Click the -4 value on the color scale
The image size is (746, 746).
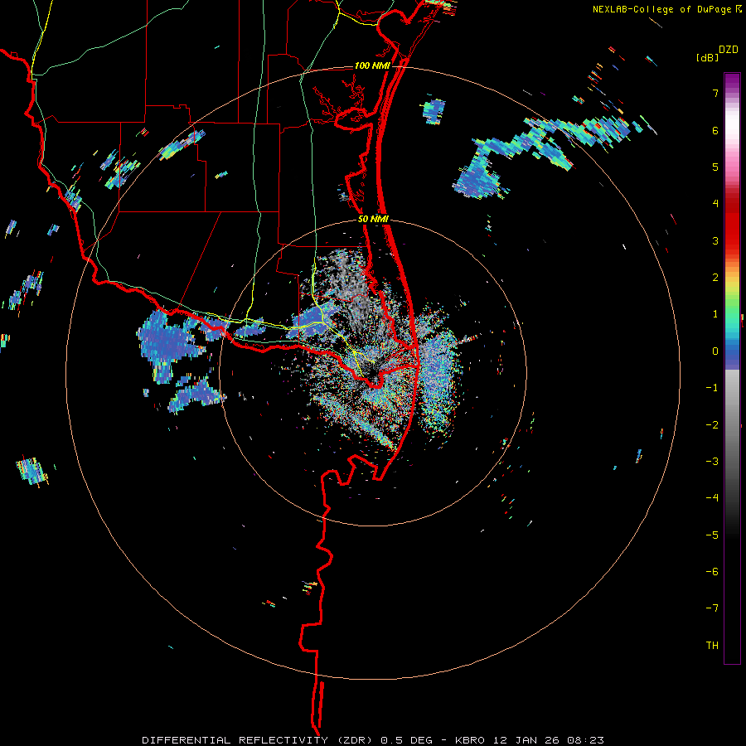(712, 498)
